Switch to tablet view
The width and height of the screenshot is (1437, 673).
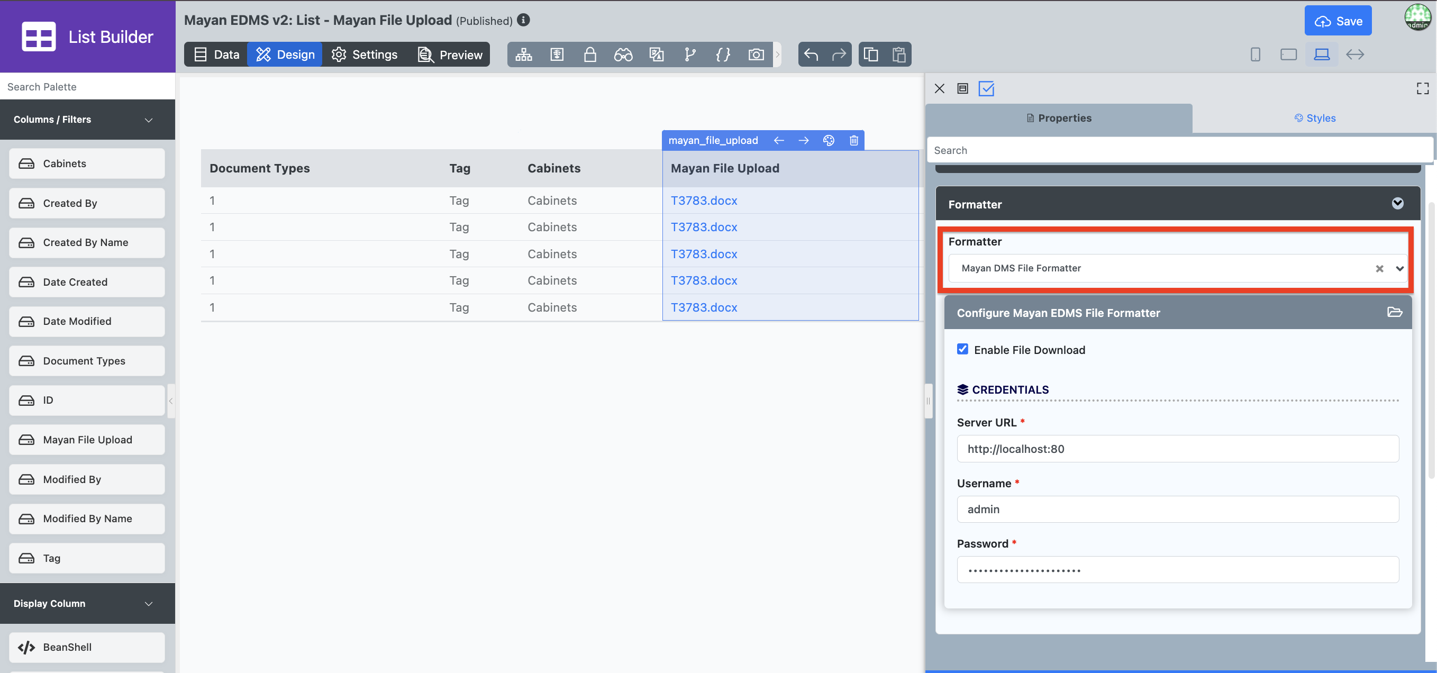pos(1289,54)
